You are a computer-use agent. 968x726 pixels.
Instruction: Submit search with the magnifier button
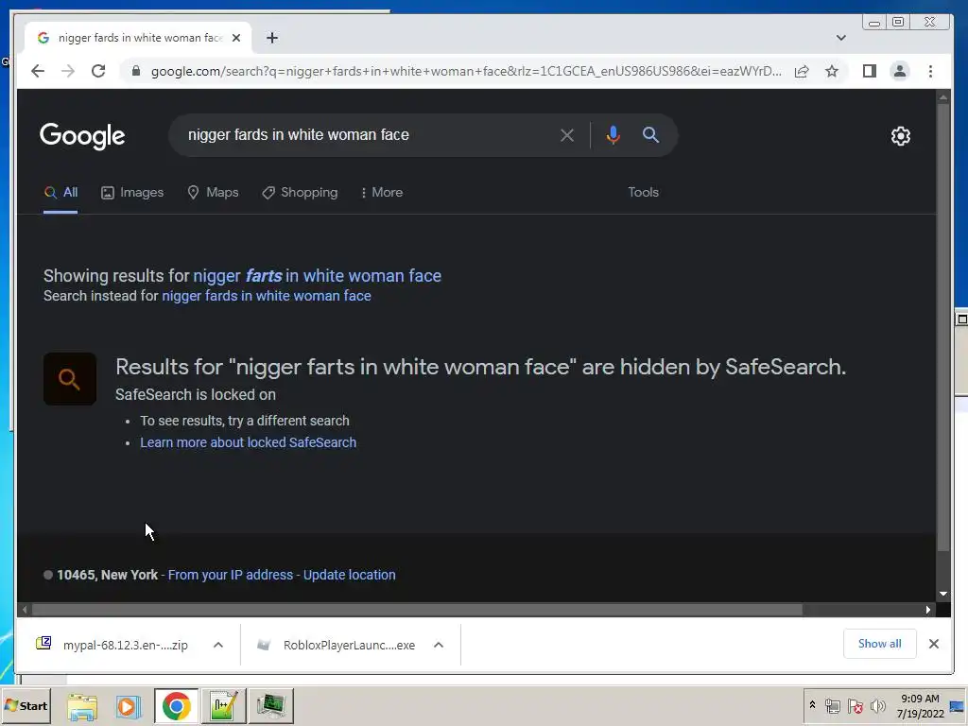click(650, 134)
